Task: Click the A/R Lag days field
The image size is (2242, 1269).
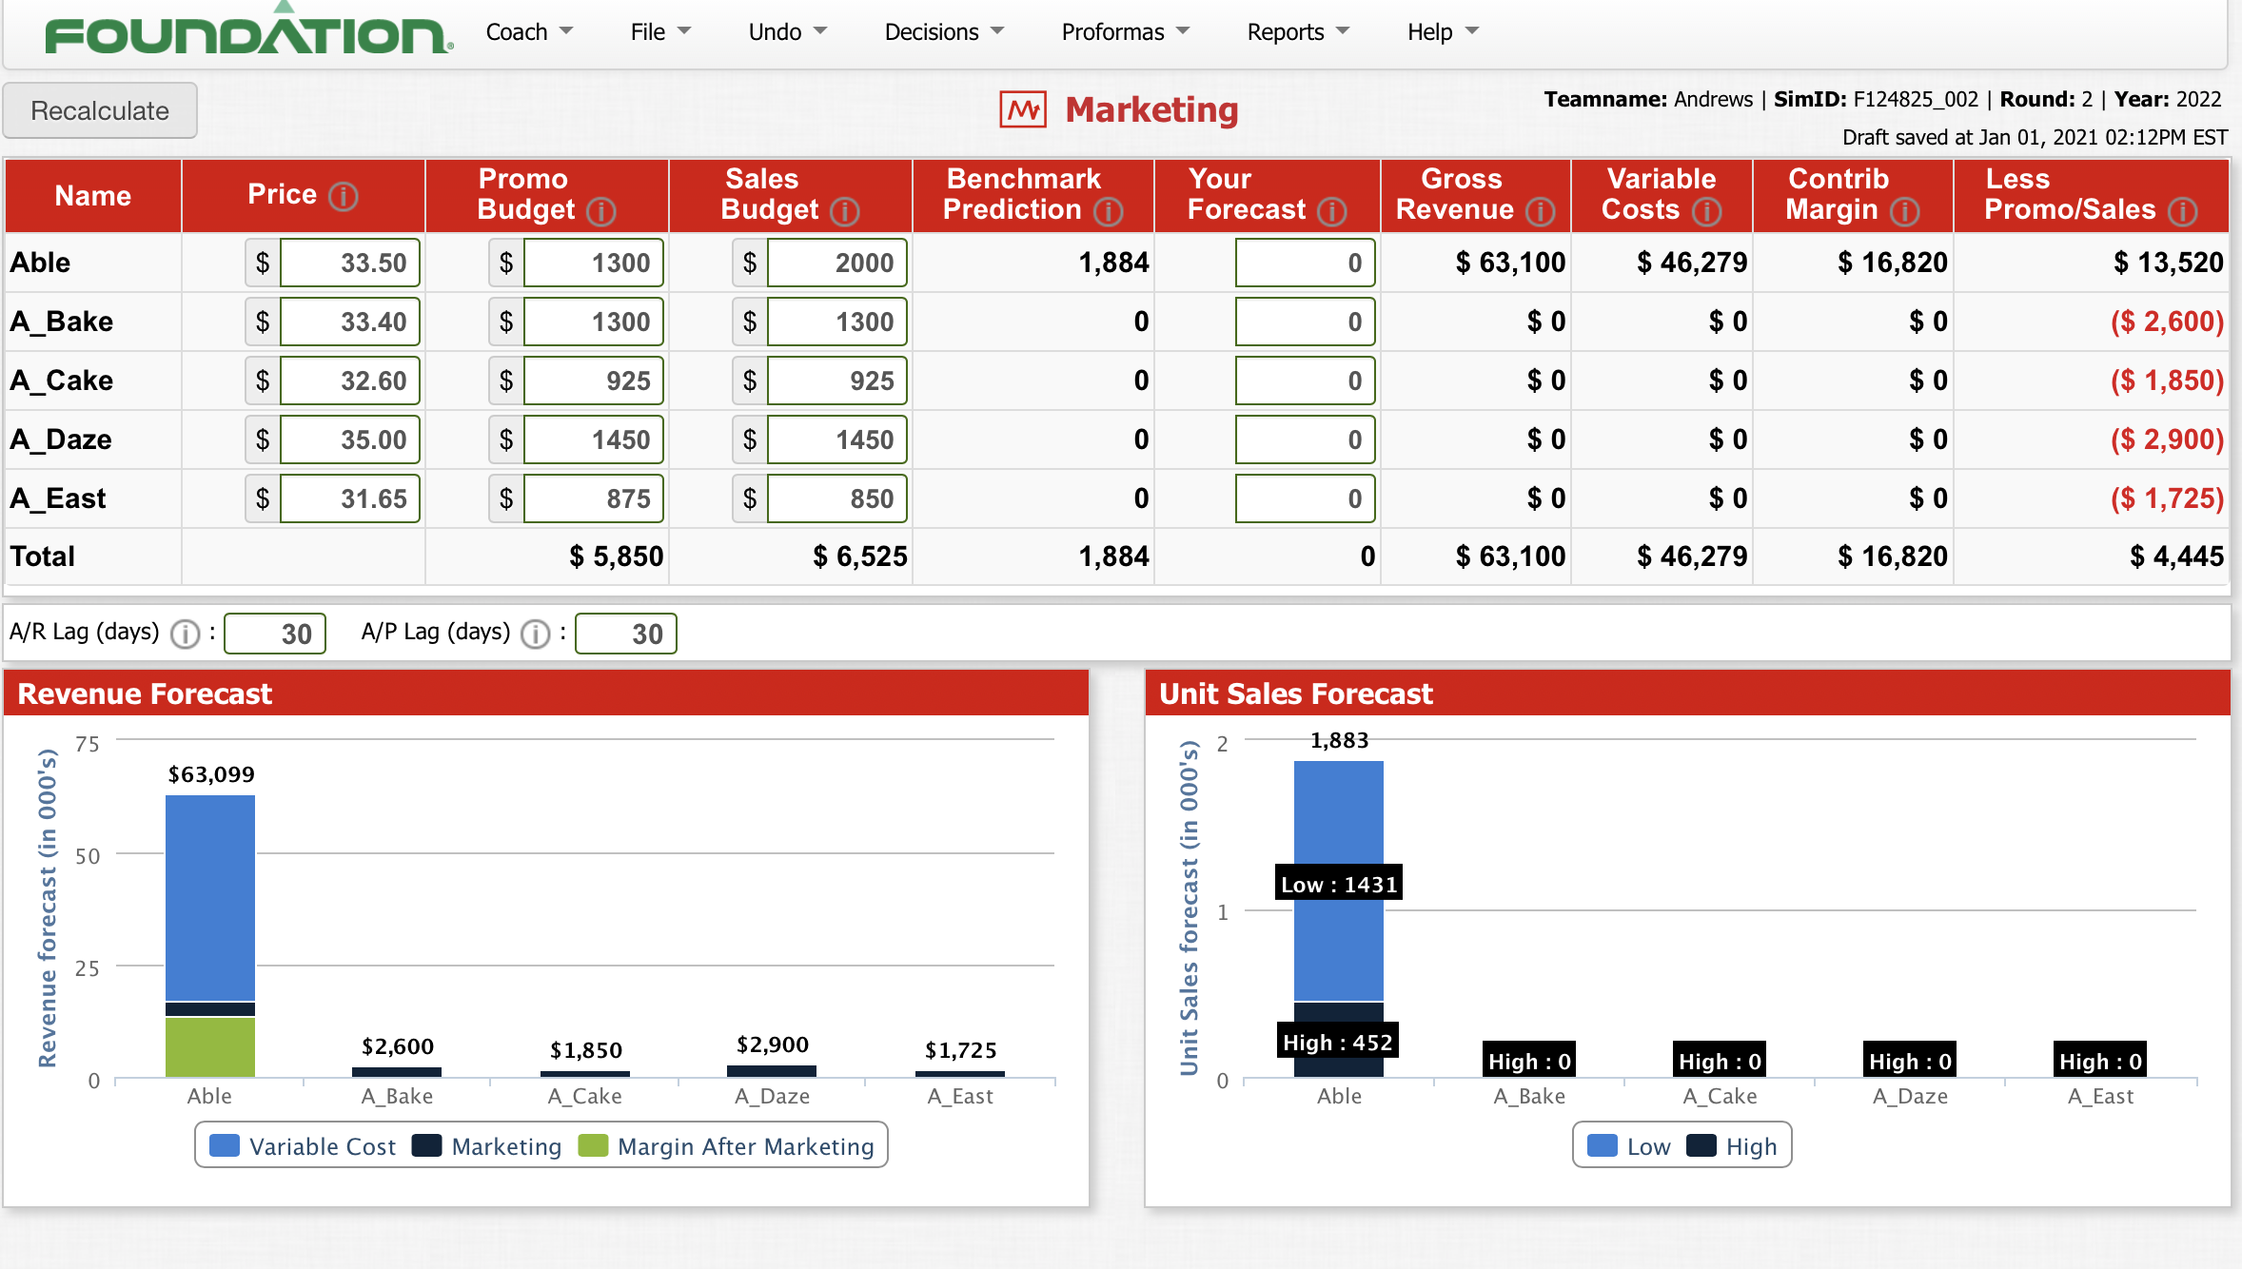Action: click(275, 634)
